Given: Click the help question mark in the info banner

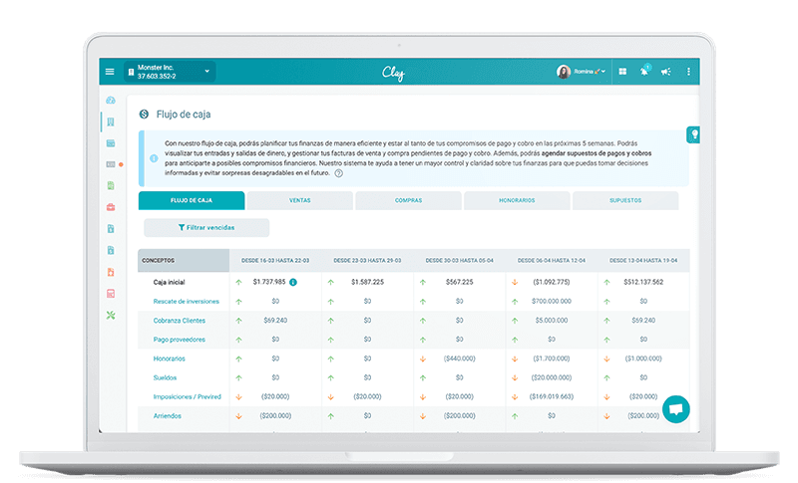Looking at the screenshot, I should 338,173.
